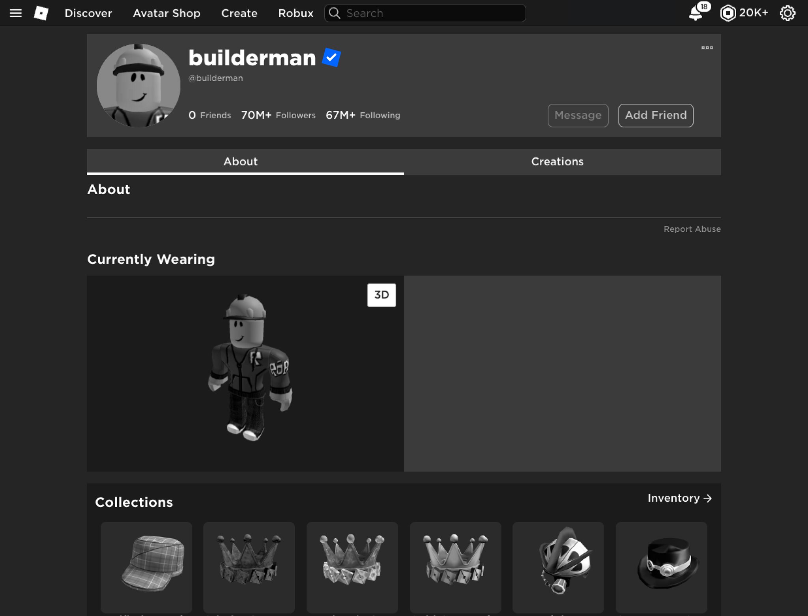Screen dimensions: 808x616
Task: Switch to the Creations tab
Action: (x=557, y=161)
